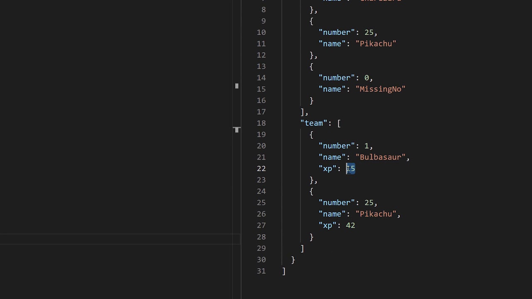Select line number 30 in the gutter
The width and height of the screenshot is (532, 299).
(x=261, y=260)
